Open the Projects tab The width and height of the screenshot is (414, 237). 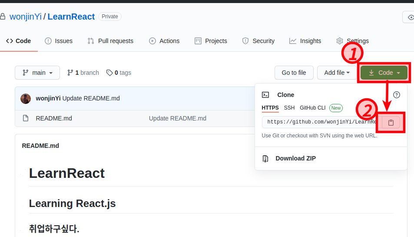[211, 41]
